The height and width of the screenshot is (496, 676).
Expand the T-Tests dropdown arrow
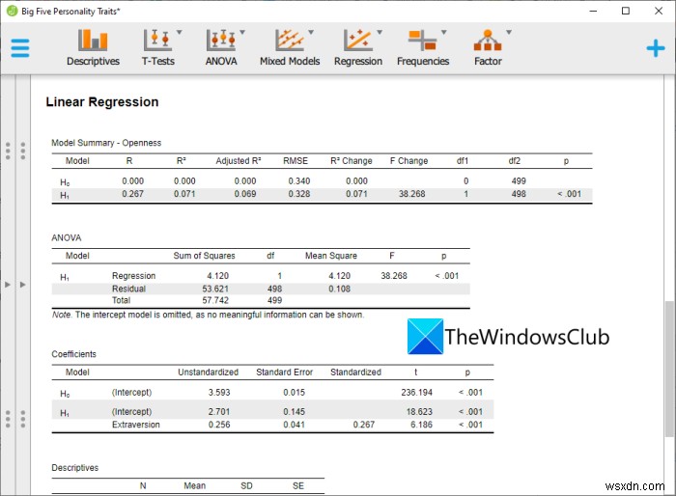180,32
